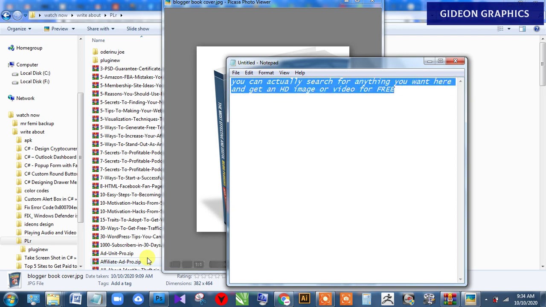Select 'PLr' folder in navigation tree
Screen dimensions: 546x307
coord(27,241)
